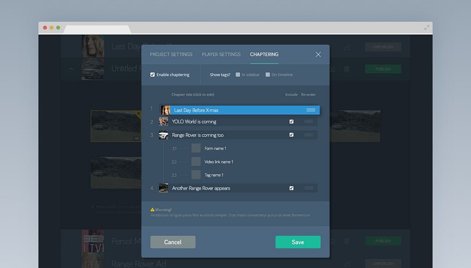Edit the Form name 1 sub-chapter title

[x=215, y=148]
